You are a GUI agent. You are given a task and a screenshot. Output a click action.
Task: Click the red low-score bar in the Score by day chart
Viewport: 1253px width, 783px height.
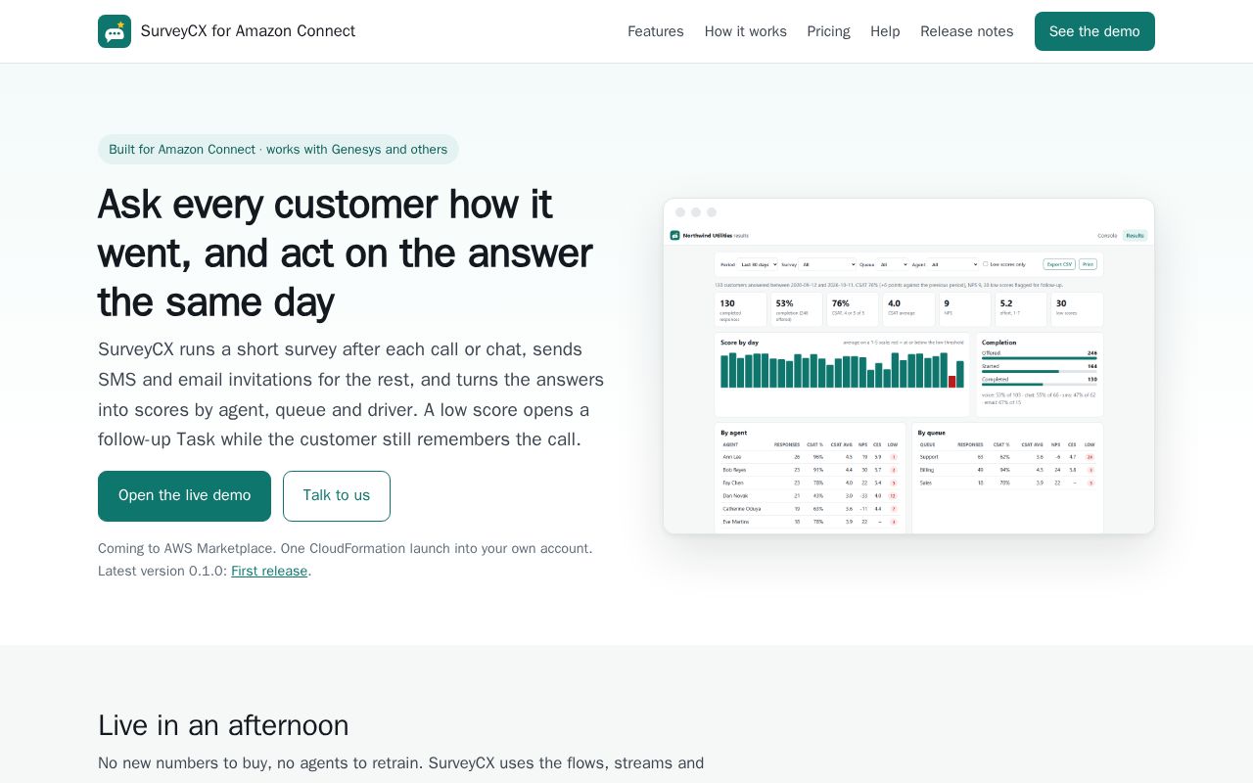pyautogui.click(x=951, y=382)
